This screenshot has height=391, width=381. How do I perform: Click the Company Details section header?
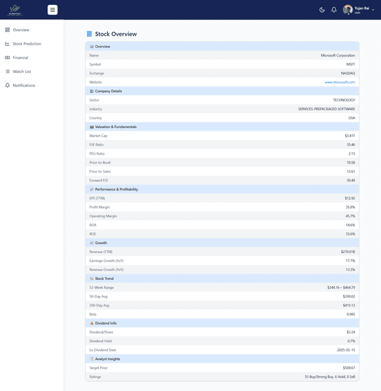tap(108, 91)
